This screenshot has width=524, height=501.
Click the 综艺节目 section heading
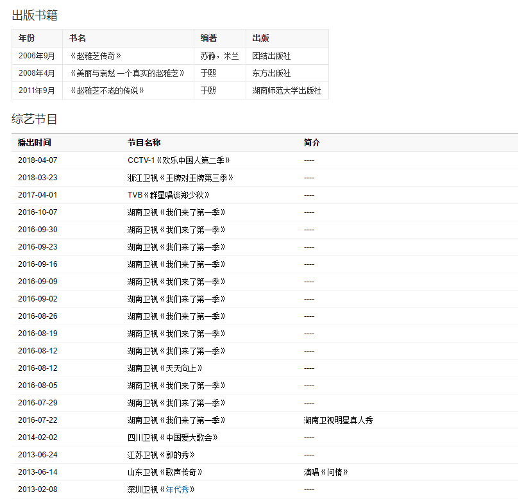[35, 119]
